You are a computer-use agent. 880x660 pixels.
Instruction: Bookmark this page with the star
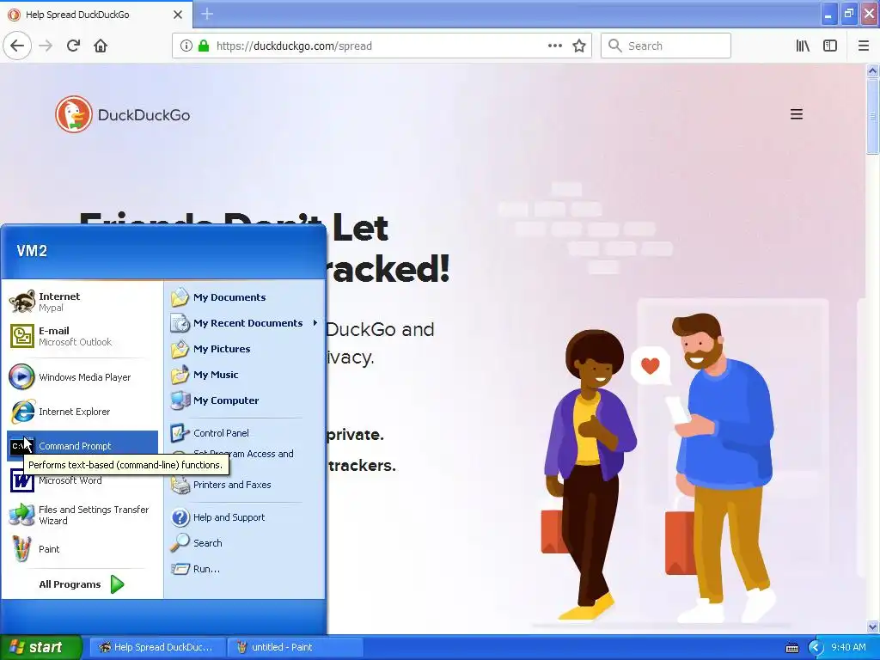(x=579, y=46)
